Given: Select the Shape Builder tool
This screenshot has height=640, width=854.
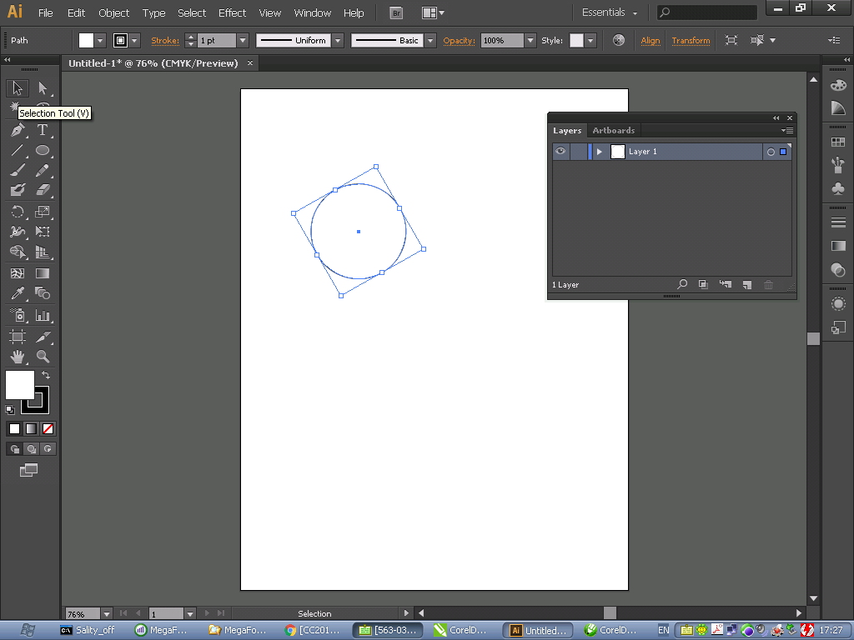Looking at the screenshot, I should (18, 252).
